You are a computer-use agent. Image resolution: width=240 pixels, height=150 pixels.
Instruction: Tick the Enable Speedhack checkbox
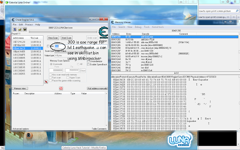click(x=88, y=64)
